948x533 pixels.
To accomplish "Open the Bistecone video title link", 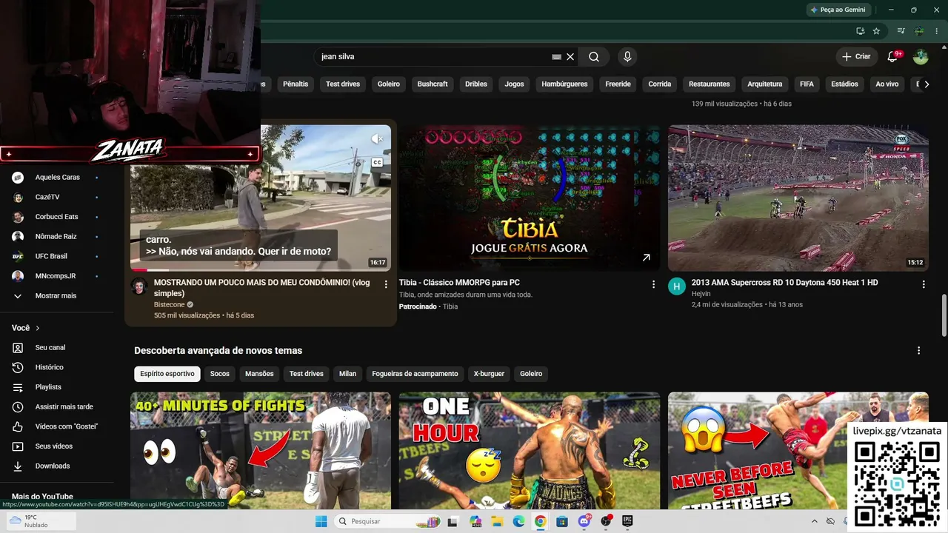I will 262,288.
